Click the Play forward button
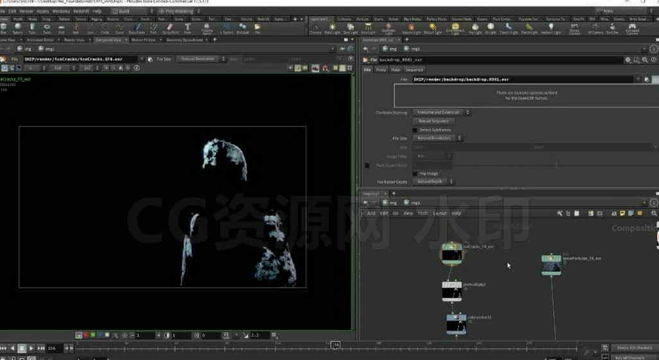 coord(31,348)
